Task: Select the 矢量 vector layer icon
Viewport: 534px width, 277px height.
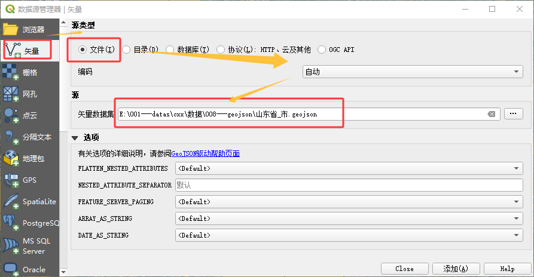Action: pos(13,50)
